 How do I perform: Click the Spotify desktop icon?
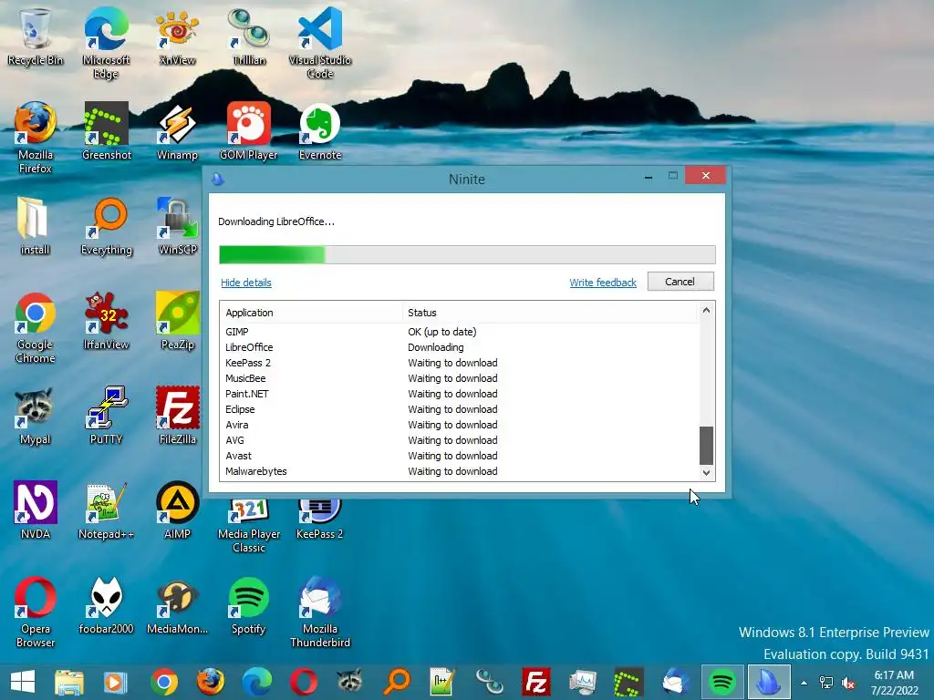249,606
